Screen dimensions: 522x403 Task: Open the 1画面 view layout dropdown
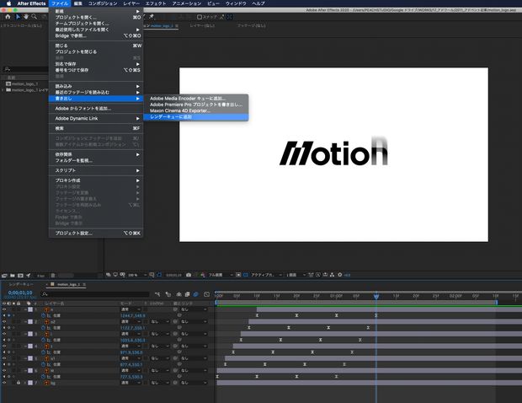pos(296,275)
